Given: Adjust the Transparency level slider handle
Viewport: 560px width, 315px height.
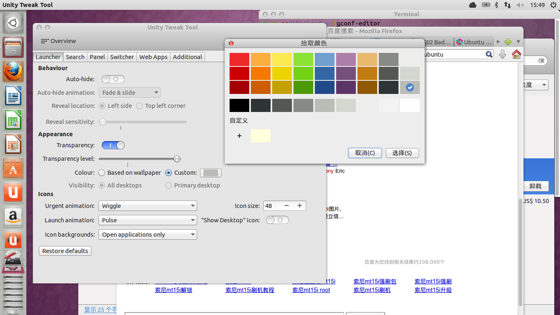Looking at the screenshot, I should 177,159.
